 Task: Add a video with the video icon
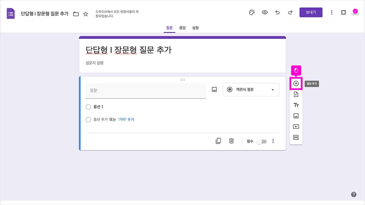[x=296, y=126]
